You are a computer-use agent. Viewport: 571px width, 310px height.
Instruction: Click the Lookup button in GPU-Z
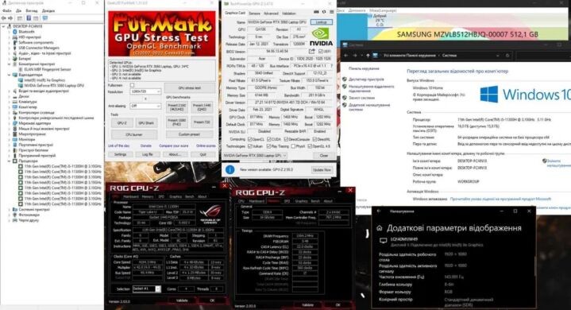321,22
